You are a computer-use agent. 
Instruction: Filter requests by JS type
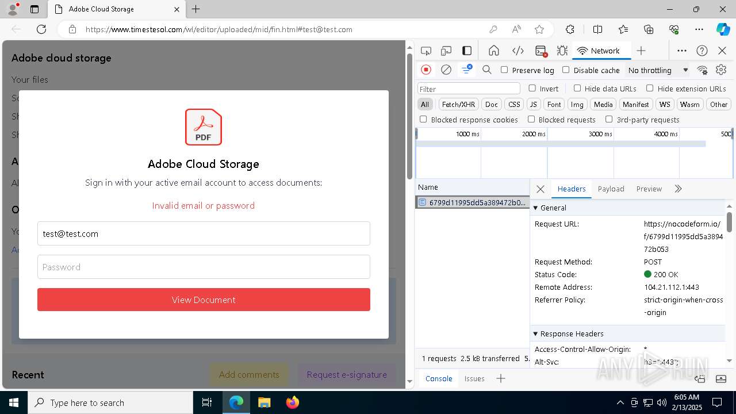pos(534,104)
